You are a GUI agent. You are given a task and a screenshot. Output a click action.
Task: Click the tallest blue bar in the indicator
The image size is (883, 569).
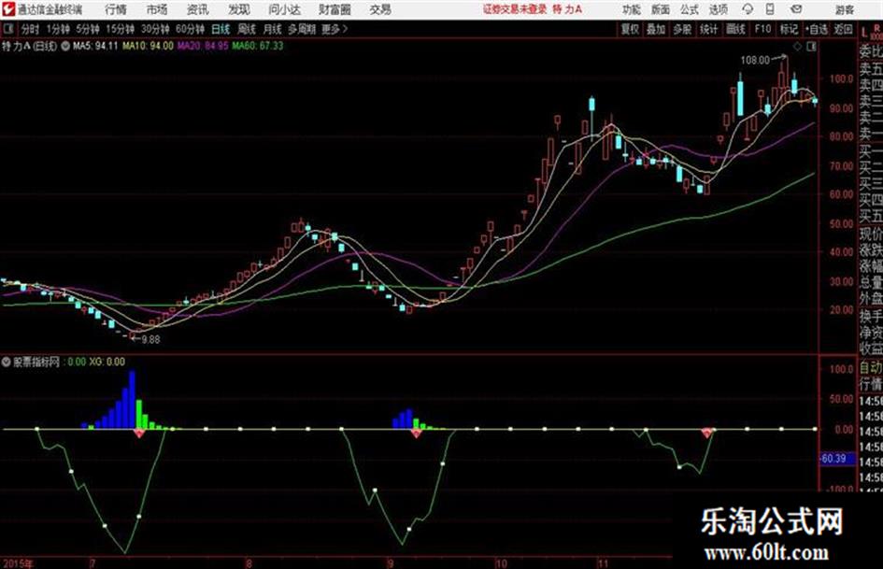tap(133, 400)
